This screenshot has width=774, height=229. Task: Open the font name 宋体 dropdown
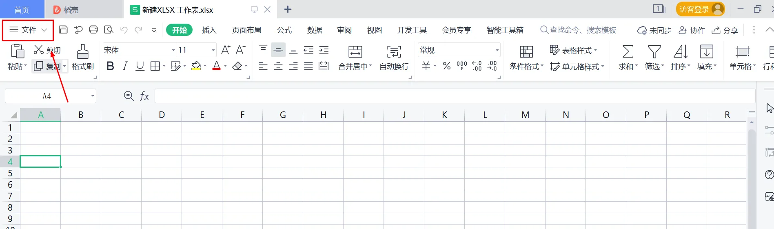coord(173,50)
